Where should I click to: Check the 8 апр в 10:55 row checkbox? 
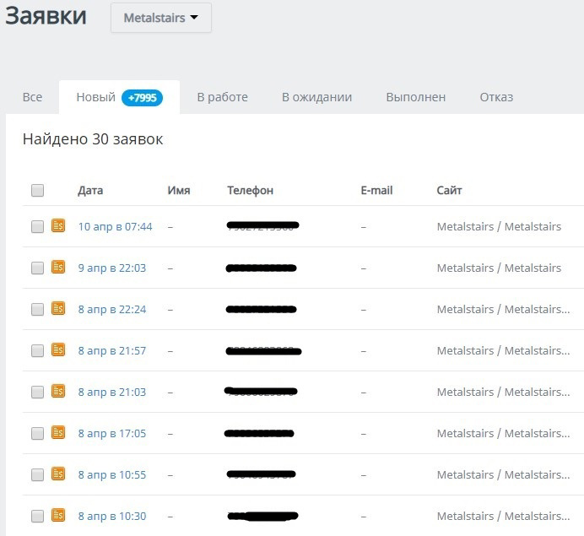pos(38,474)
